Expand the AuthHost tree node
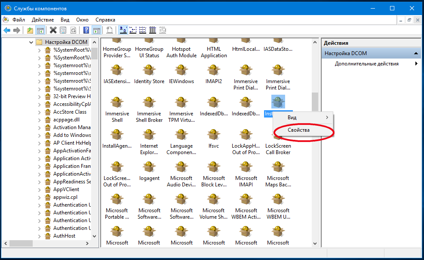424x260 pixels. pyautogui.click(x=40, y=236)
